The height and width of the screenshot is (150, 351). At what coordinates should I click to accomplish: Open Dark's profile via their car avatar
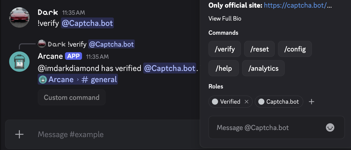[19, 17]
